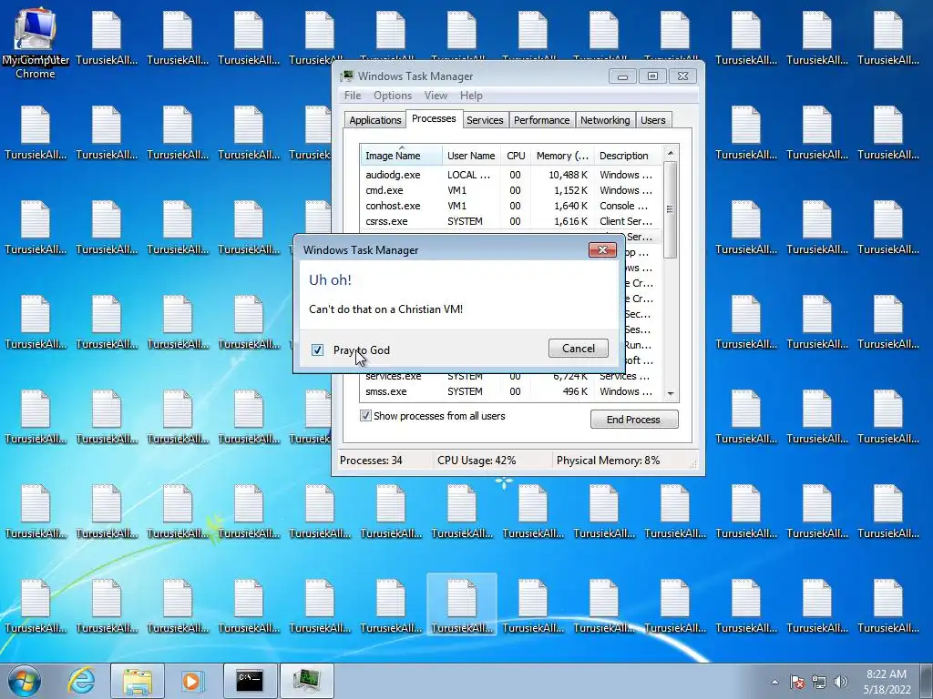Open the volume speaker tray icon
The width and height of the screenshot is (933, 699).
click(841, 682)
